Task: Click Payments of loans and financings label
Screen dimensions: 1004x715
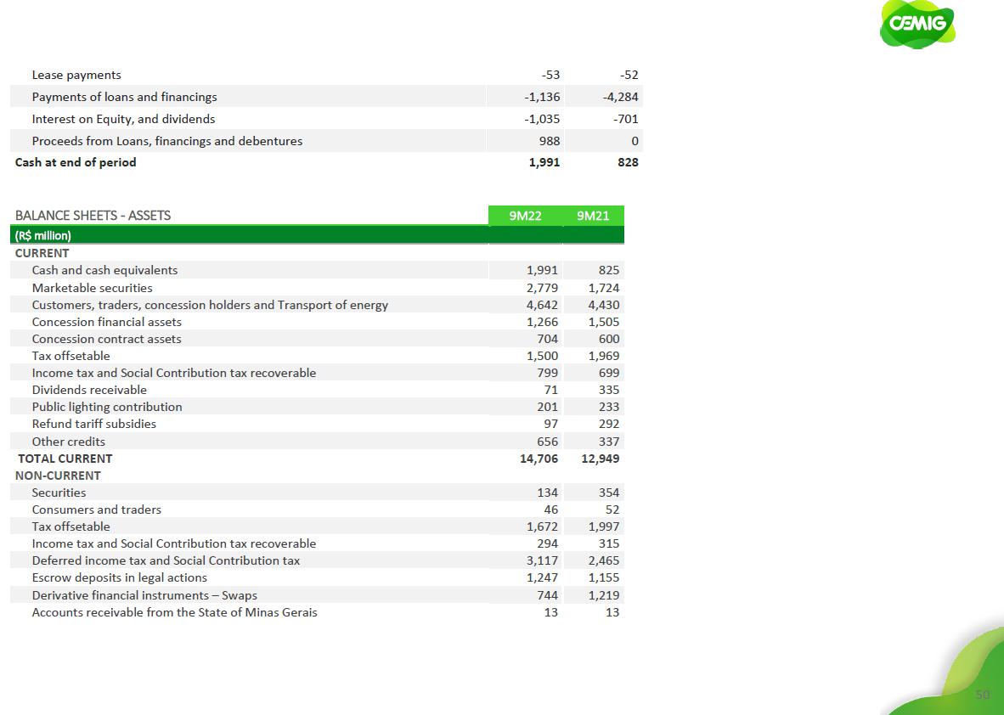Action: coord(124,97)
